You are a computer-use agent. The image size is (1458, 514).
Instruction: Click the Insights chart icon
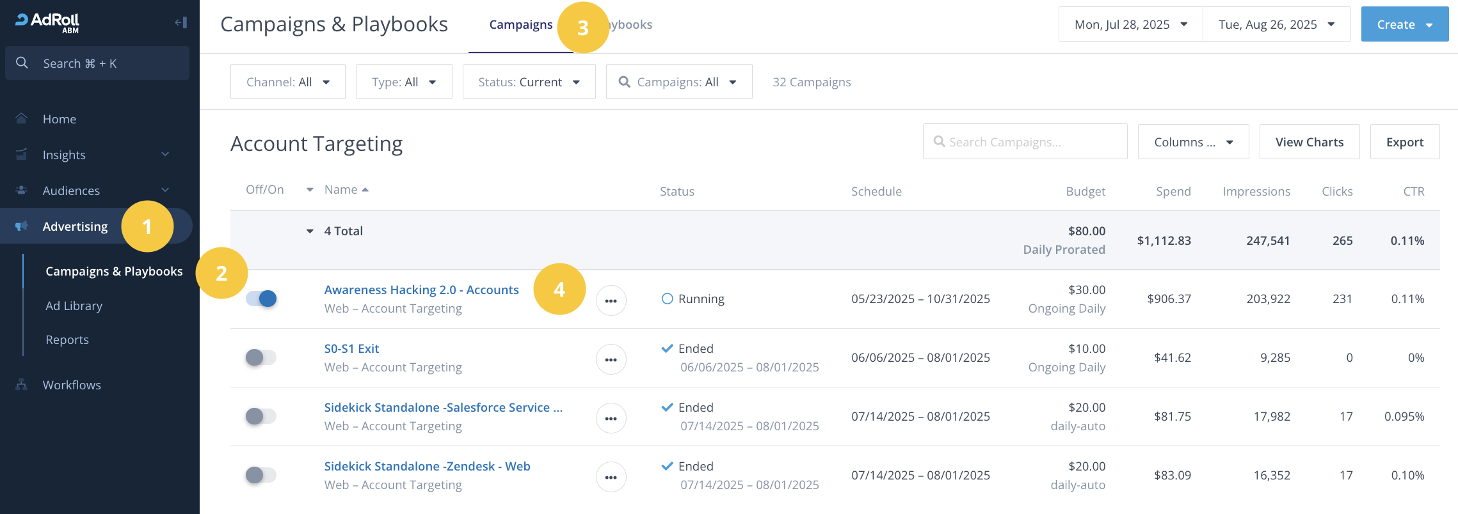click(x=22, y=155)
